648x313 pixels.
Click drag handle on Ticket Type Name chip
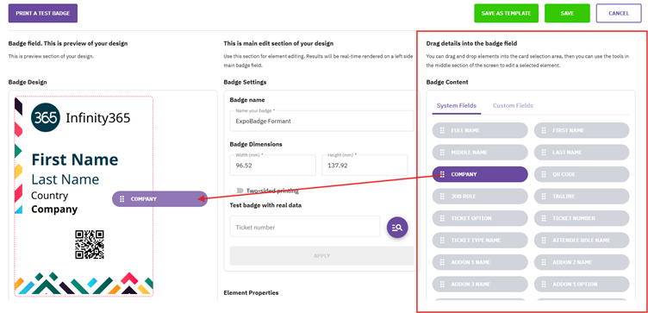tap(442, 240)
